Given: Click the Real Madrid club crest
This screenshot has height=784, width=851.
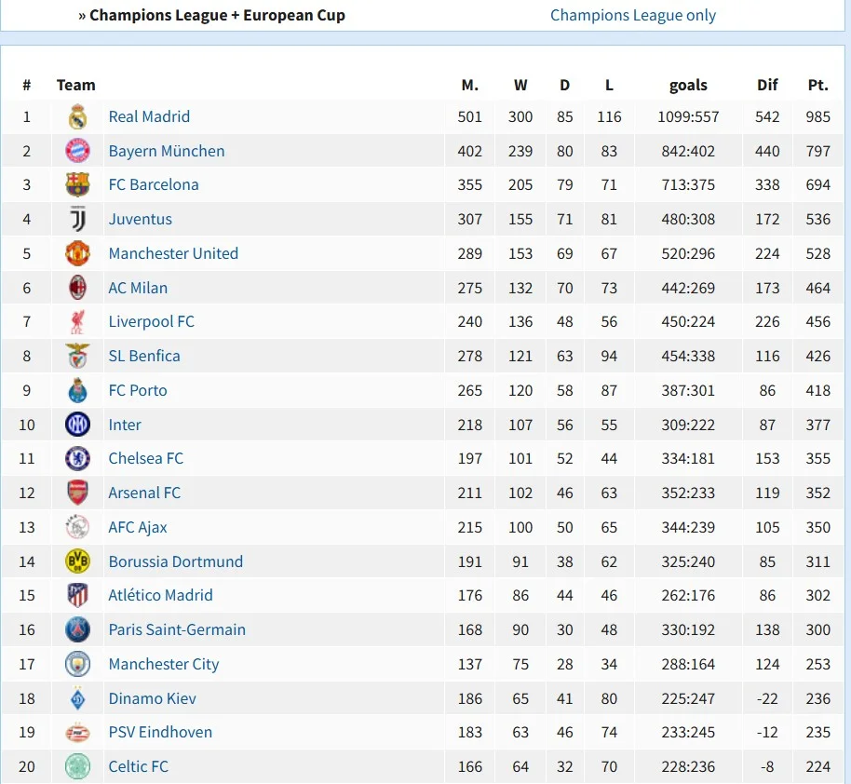Looking at the screenshot, I should click(x=77, y=116).
